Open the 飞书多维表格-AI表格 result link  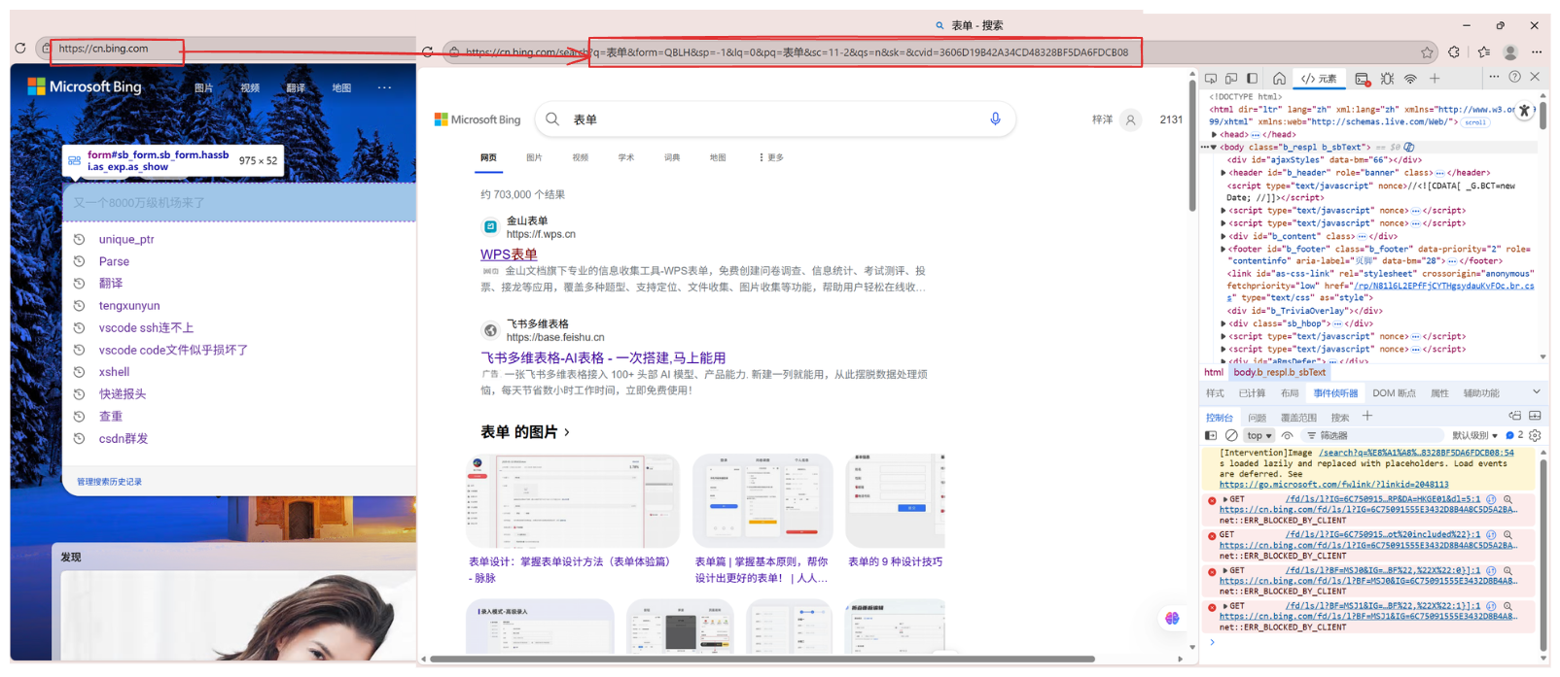(x=603, y=357)
